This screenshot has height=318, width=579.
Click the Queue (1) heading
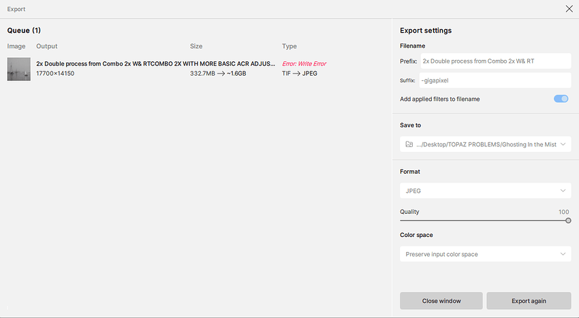[24, 30]
